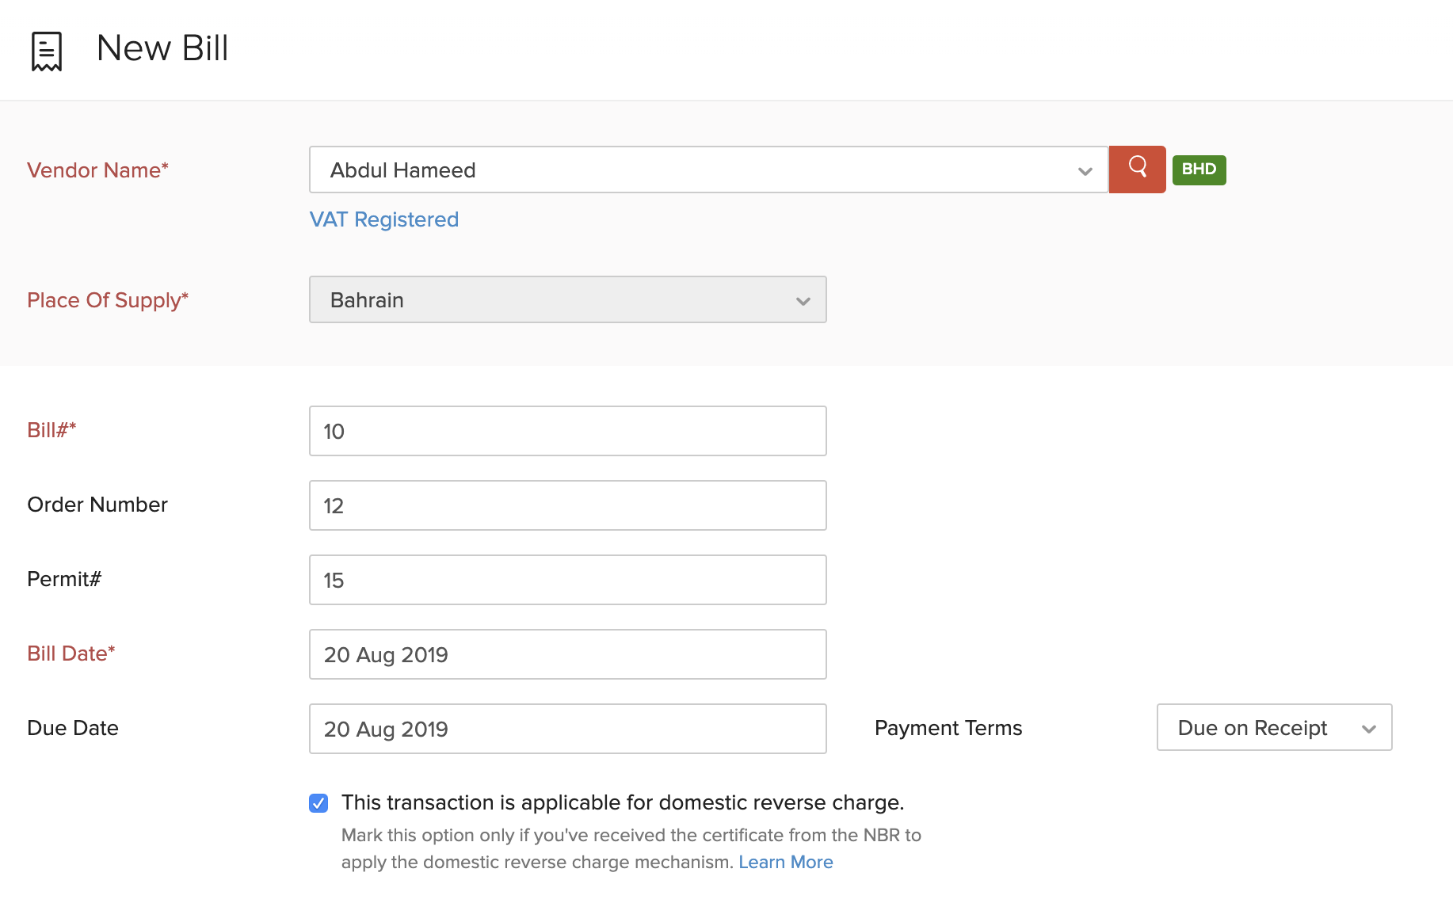Click the VAT Registered link

[384, 219]
